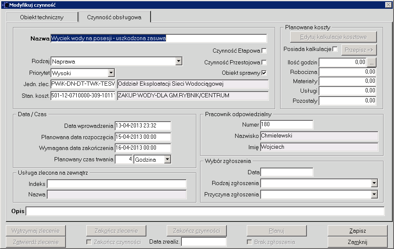This screenshot has width=394, height=249.
Task: Uncheck the Obiekt sprawny checkbox
Action: pos(264,73)
